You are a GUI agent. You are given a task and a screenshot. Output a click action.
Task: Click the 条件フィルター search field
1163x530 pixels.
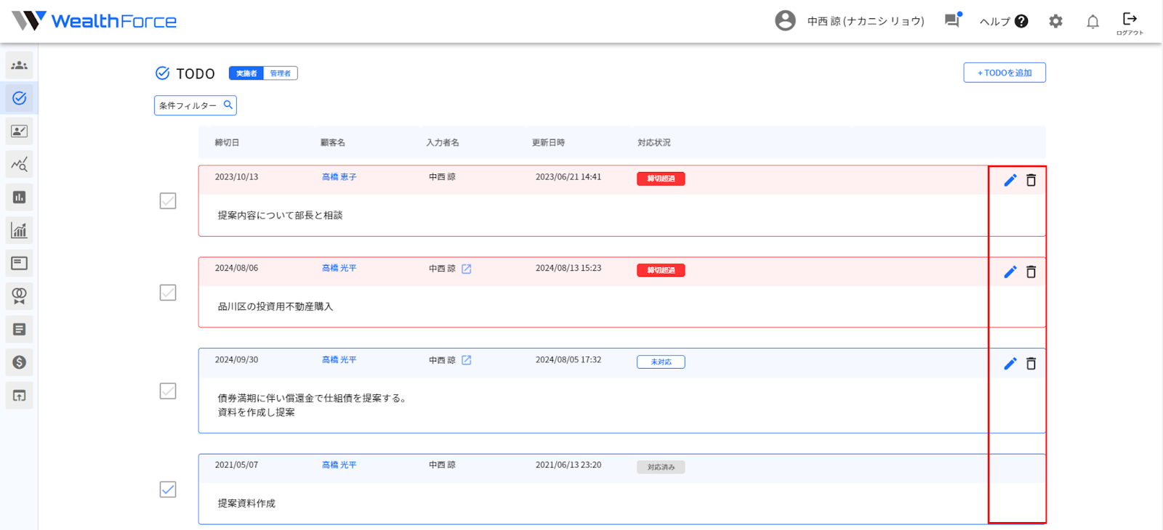coord(196,105)
